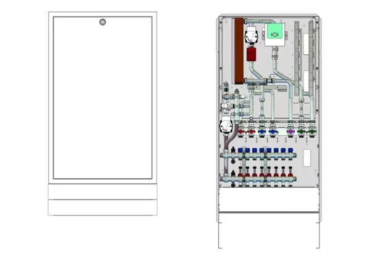Click the lower-left circulation pump
The height and width of the screenshot is (260, 370).
[x=226, y=128]
